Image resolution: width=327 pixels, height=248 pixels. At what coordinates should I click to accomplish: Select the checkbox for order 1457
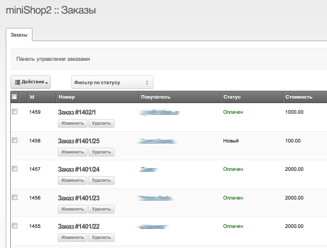coord(15,169)
